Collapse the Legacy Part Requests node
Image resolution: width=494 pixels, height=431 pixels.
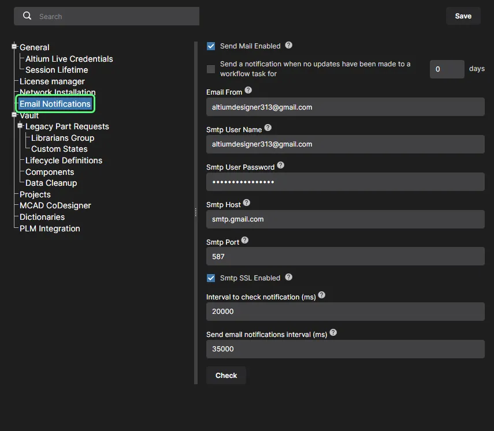click(x=20, y=126)
